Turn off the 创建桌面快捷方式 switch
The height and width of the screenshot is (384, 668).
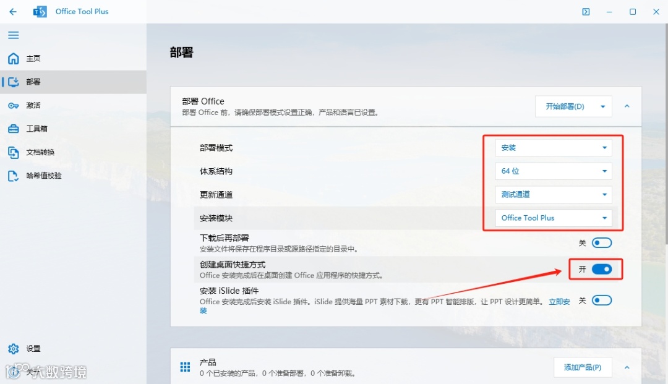[602, 269]
